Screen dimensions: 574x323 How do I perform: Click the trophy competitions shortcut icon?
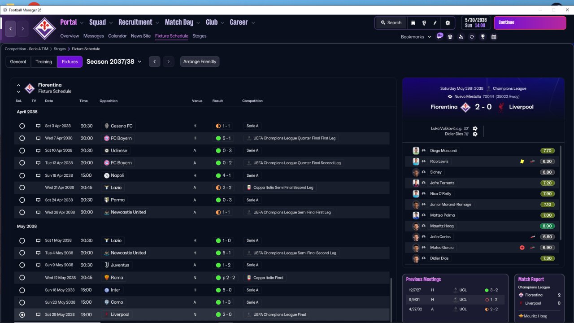click(483, 37)
